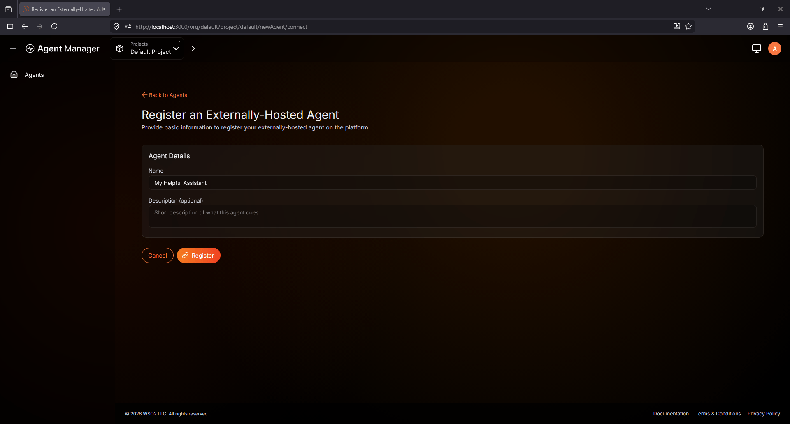790x424 pixels.
Task: Toggle the hamburger sidebar menu
Action: coord(13,48)
